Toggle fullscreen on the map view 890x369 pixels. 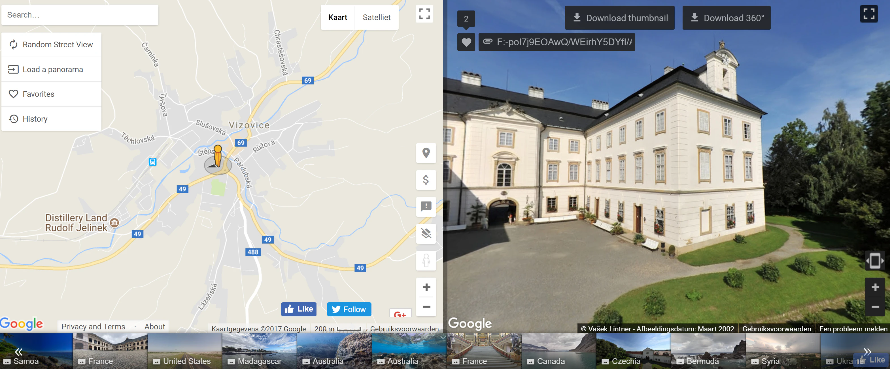(x=424, y=14)
